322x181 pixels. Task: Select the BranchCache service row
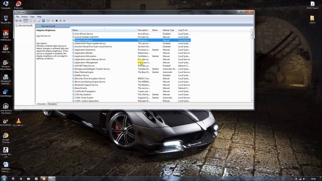tap(131, 88)
